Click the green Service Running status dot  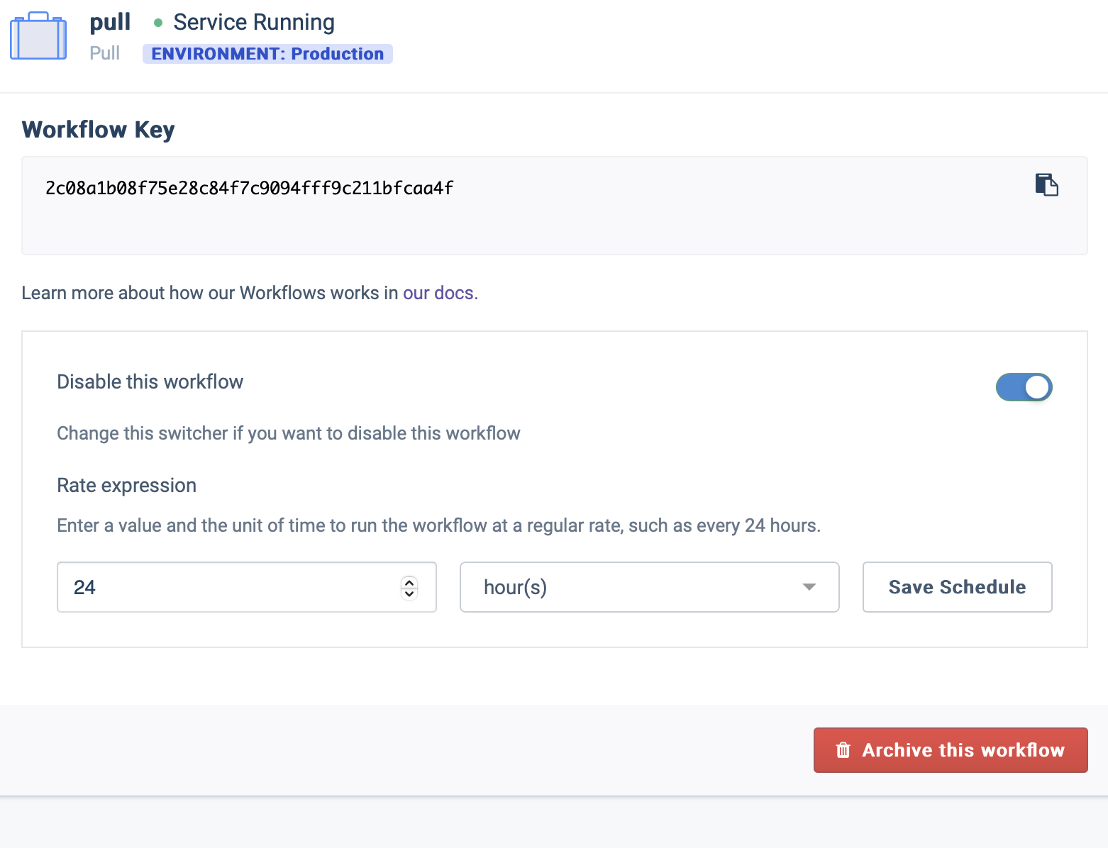coord(158,23)
